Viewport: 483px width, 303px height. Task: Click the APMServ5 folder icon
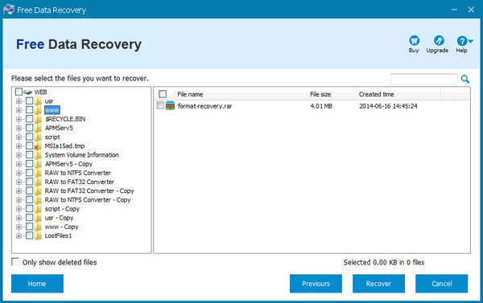[x=38, y=128]
